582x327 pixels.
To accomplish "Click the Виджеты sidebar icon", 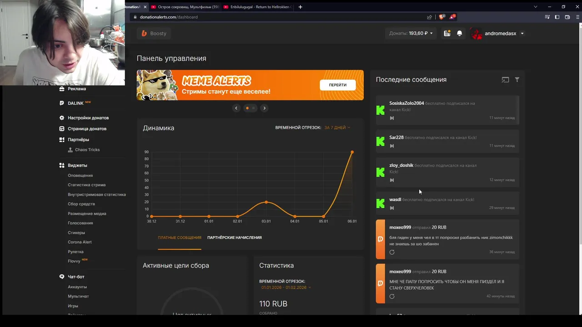I will coord(62,165).
